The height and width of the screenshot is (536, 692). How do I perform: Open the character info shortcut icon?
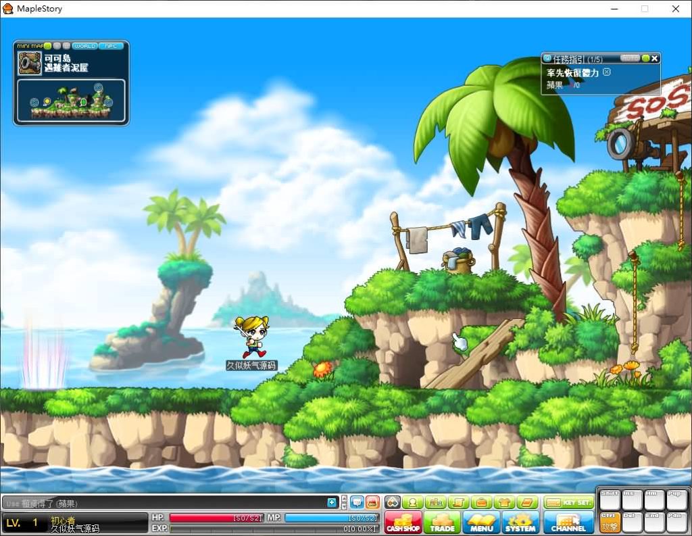click(413, 502)
